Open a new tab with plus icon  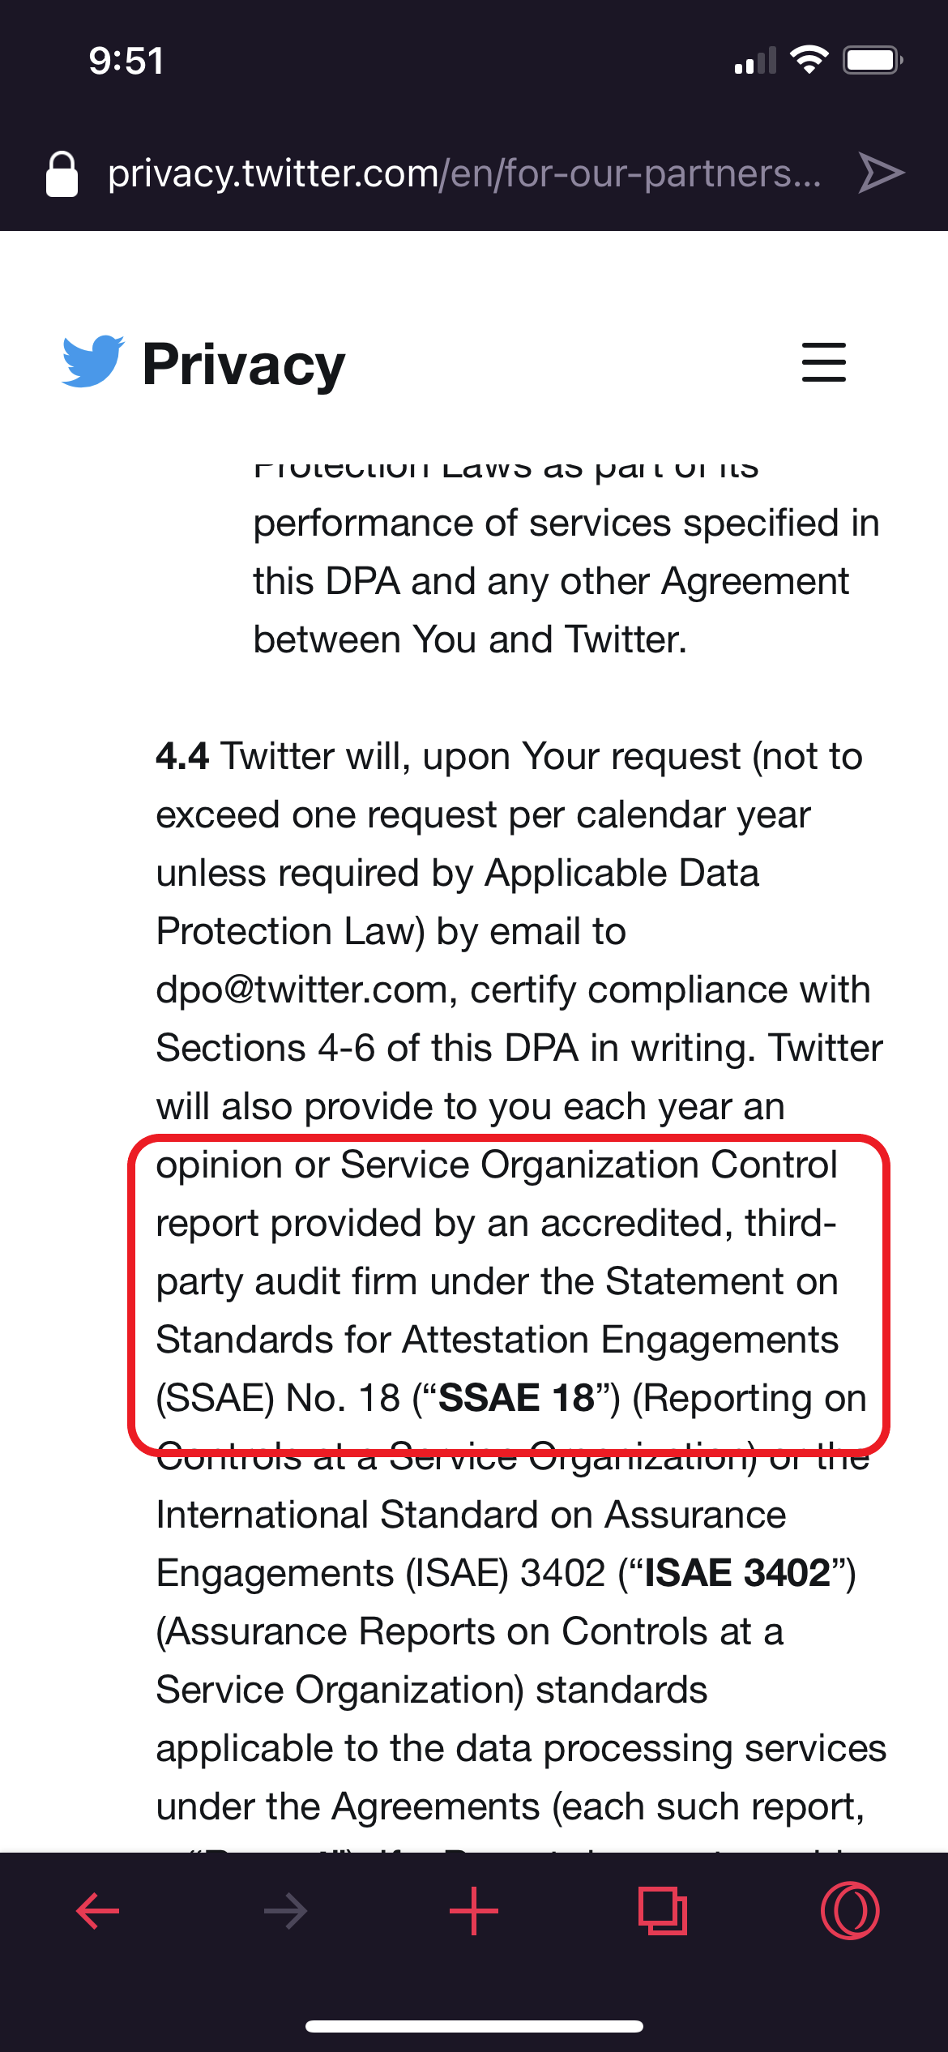pos(474,1911)
